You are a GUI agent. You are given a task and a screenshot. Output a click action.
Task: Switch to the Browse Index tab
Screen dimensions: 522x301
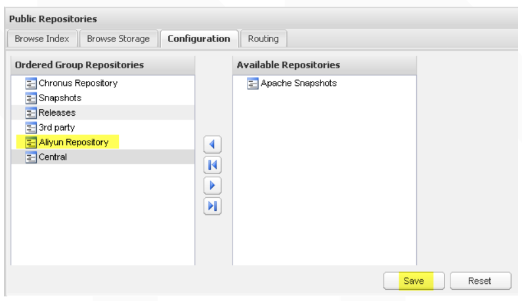point(42,39)
